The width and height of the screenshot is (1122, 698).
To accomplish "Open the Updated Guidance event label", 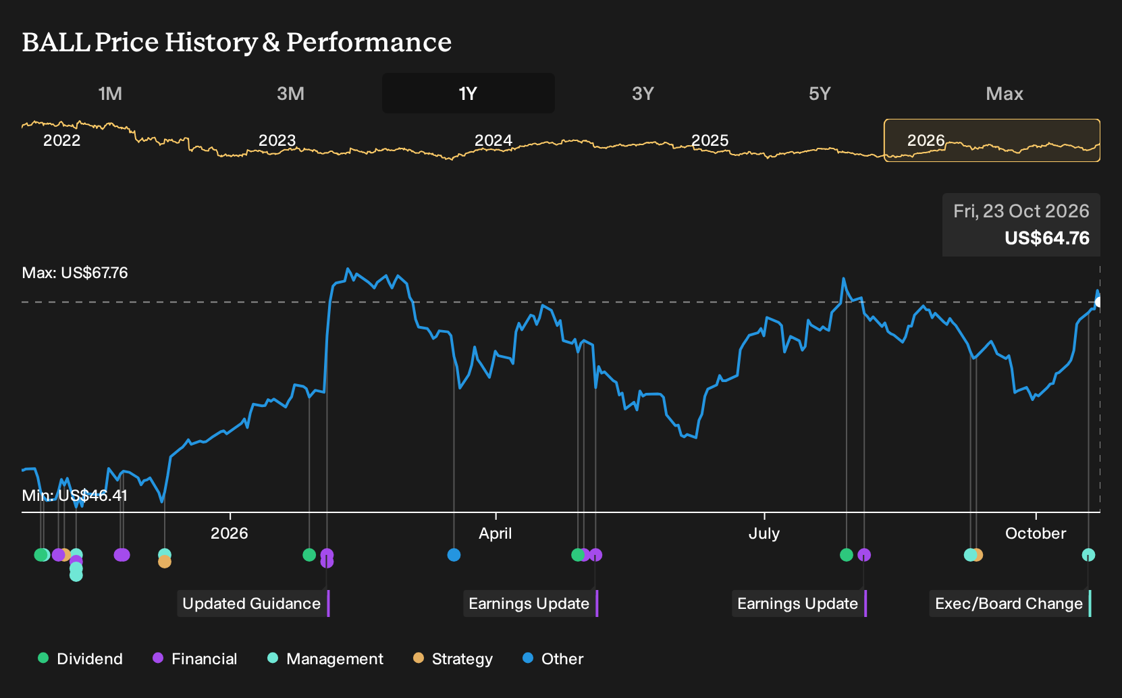I will pyautogui.click(x=253, y=603).
